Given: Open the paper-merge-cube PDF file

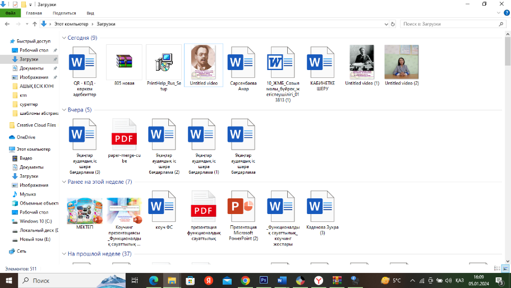Looking at the screenshot, I should pyautogui.click(x=124, y=136).
